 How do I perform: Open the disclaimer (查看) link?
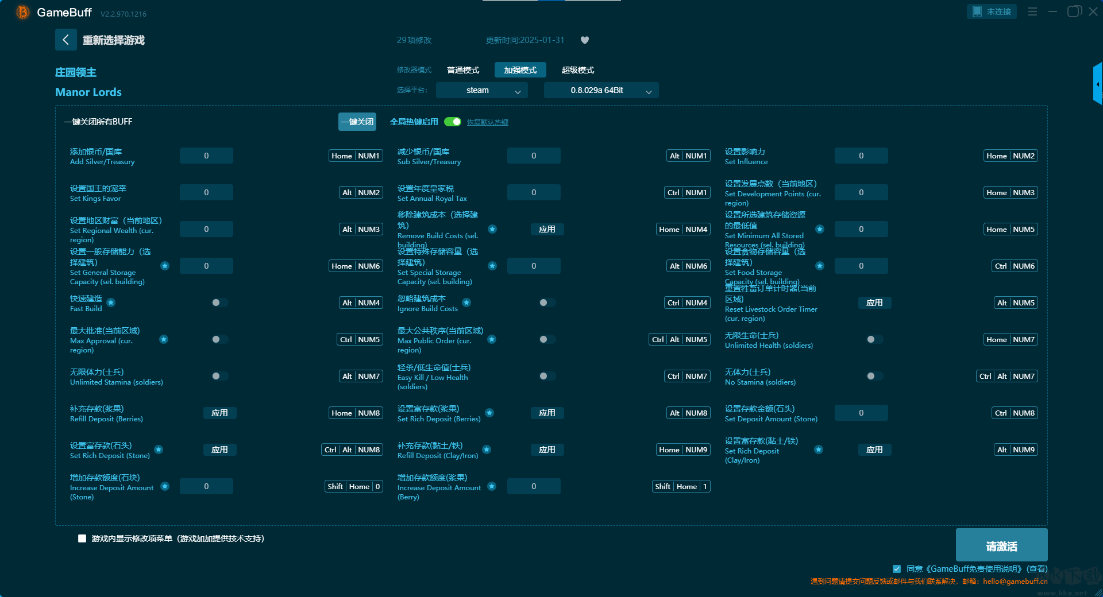(1038, 569)
